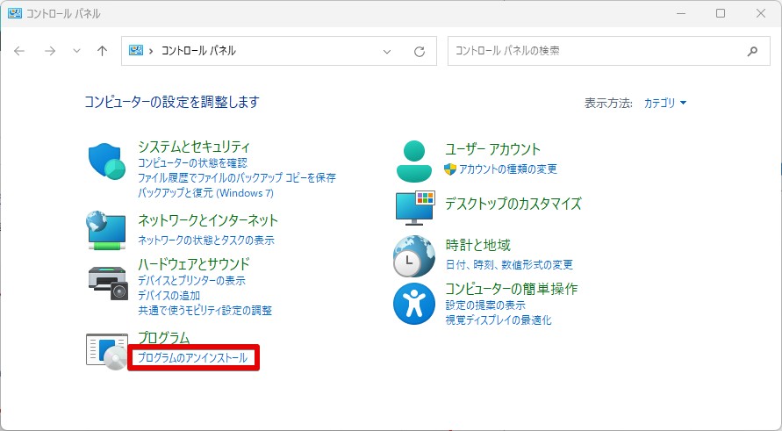
Task: Expand the address bar history dropdown
Action: pyautogui.click(x=387, y=51)
